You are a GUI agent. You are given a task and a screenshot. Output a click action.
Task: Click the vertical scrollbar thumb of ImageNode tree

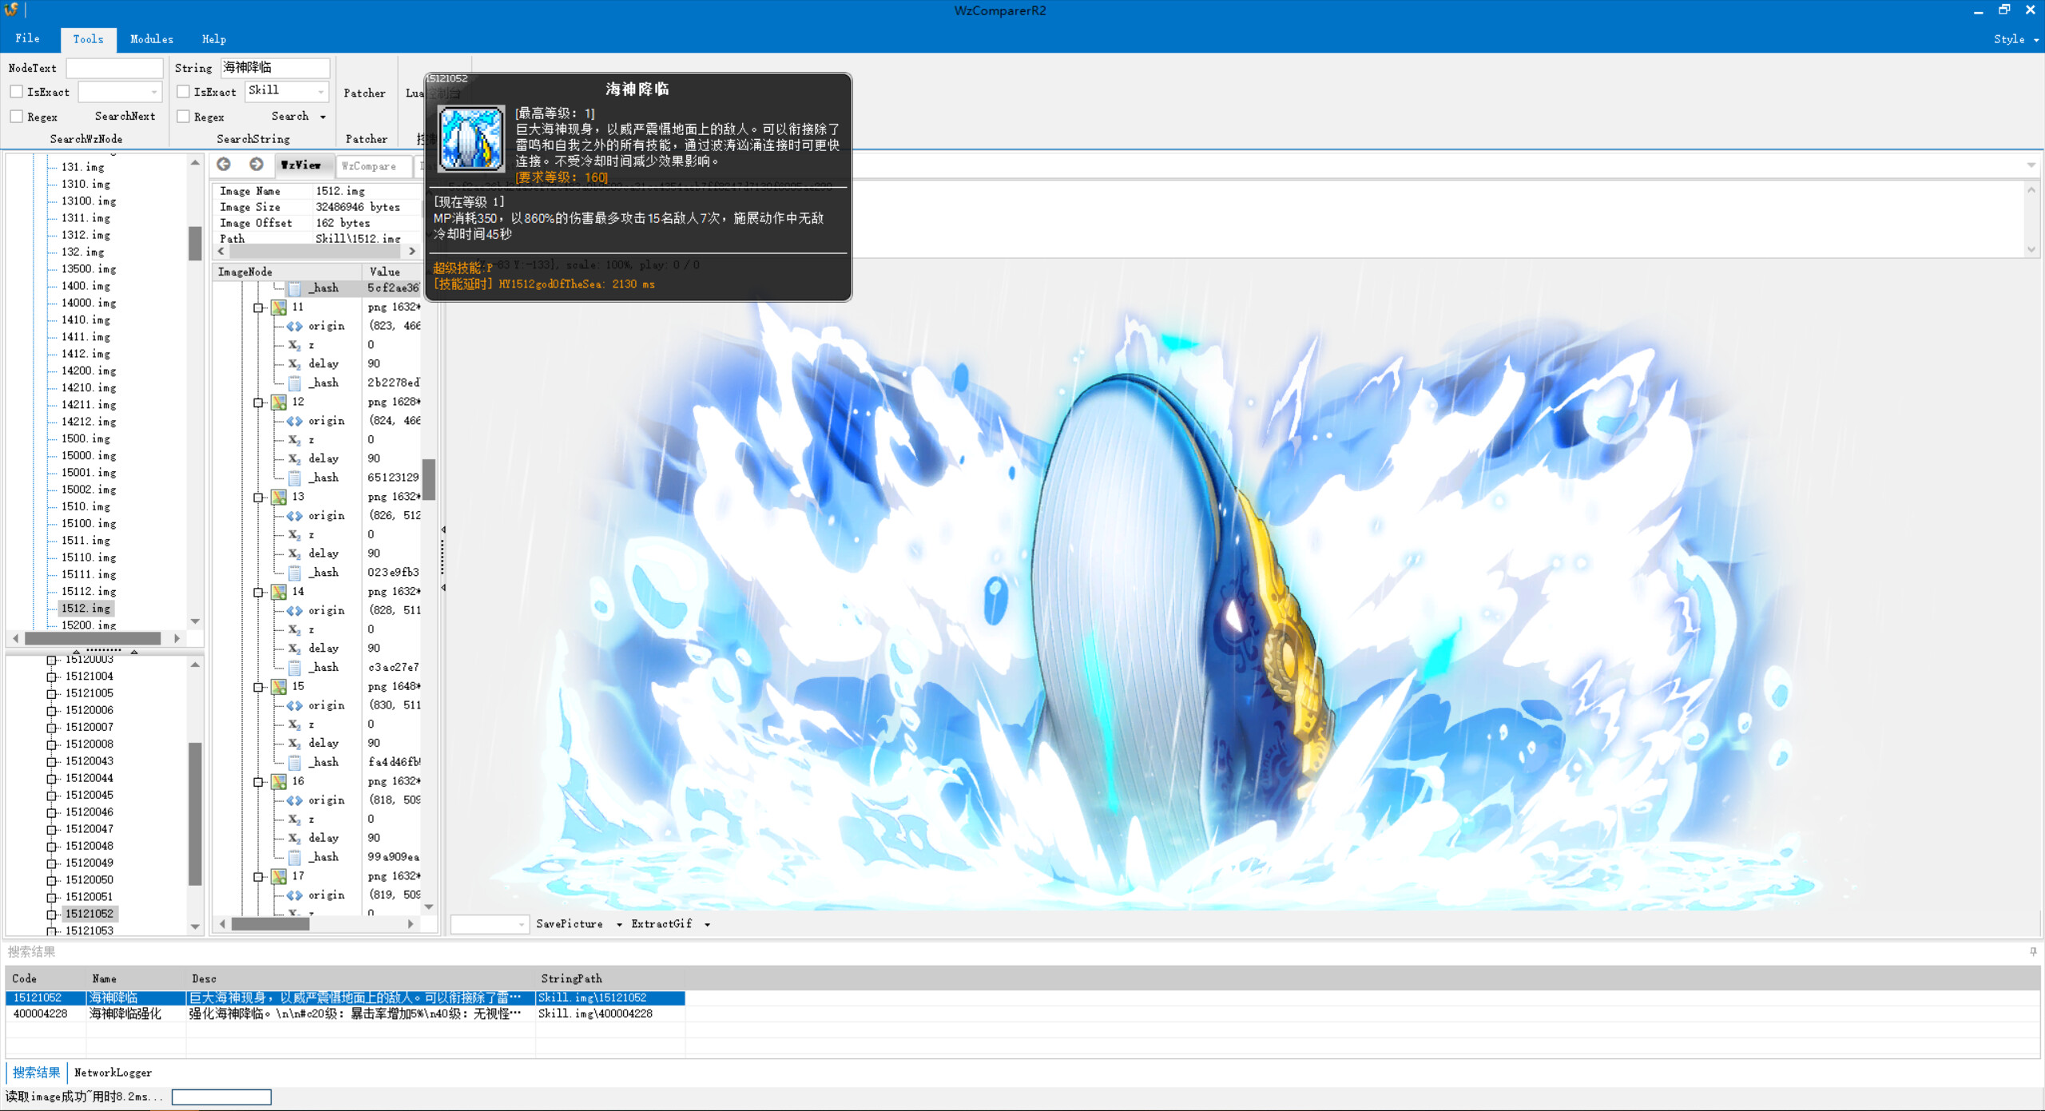(x=429, y=479)
